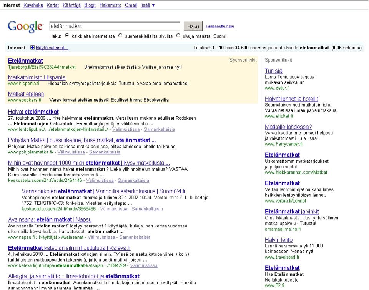Open 'Halvat lennot ja hotellit' sidebar ad
This screenshot has height=290, width=369.
point(291,99)
